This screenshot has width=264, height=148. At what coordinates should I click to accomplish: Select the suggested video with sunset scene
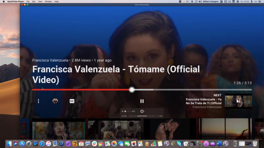coord(225,129)
